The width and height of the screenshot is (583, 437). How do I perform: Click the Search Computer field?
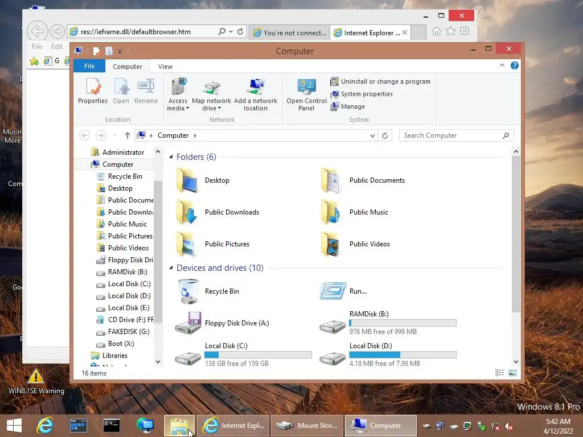click(x=457, y=135)
